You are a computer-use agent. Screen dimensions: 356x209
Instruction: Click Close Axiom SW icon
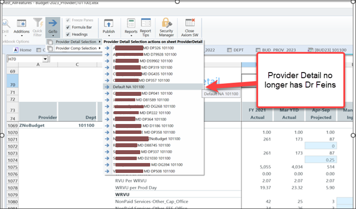[x=190, y=26]
